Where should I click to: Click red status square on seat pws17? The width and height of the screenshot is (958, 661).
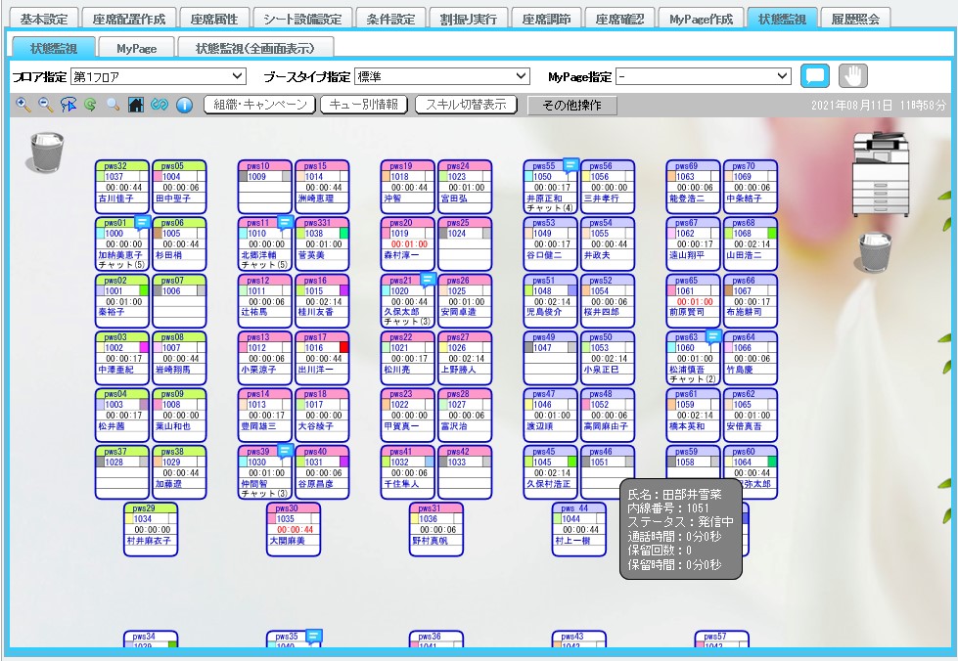(x=343, y=348)
